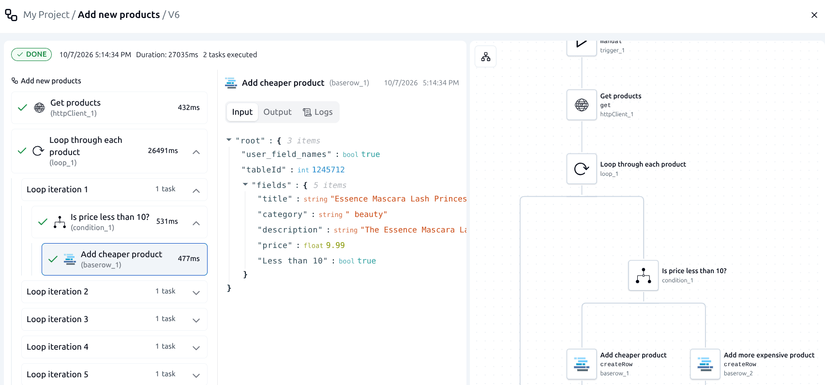Click the tableId value 1245712
Image resolution: width=825 pixels, height=385 pixels.
tap(328, 169)
